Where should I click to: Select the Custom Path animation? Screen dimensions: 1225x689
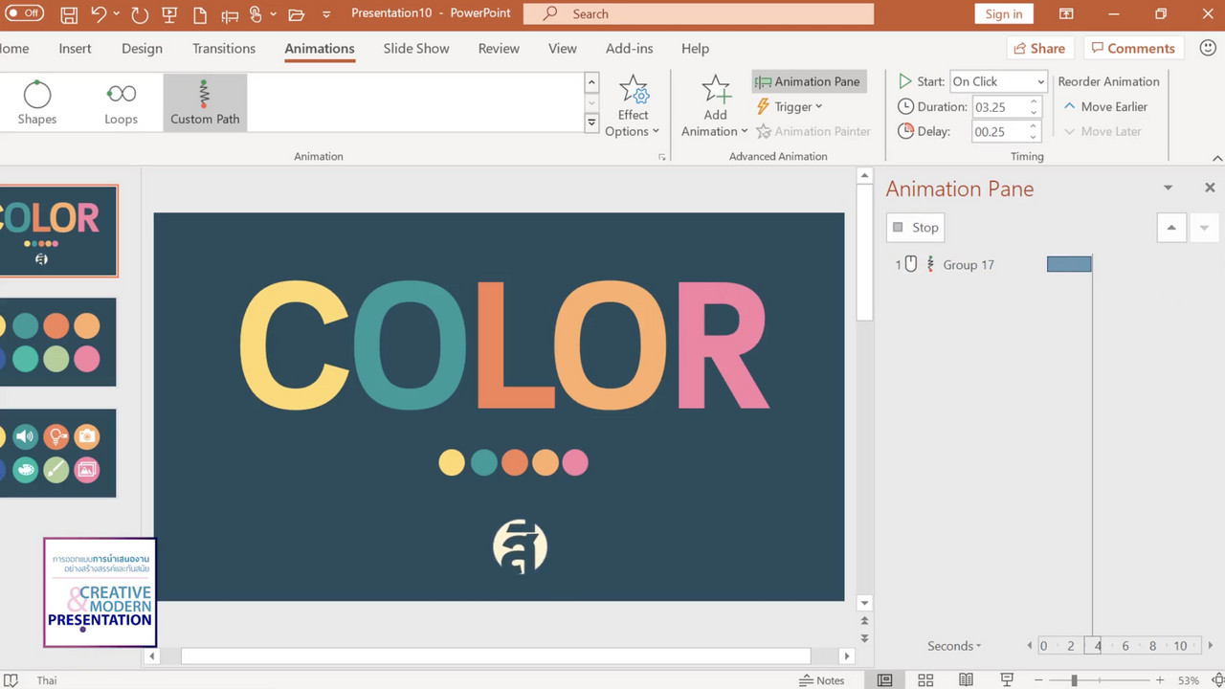(205, 102)
